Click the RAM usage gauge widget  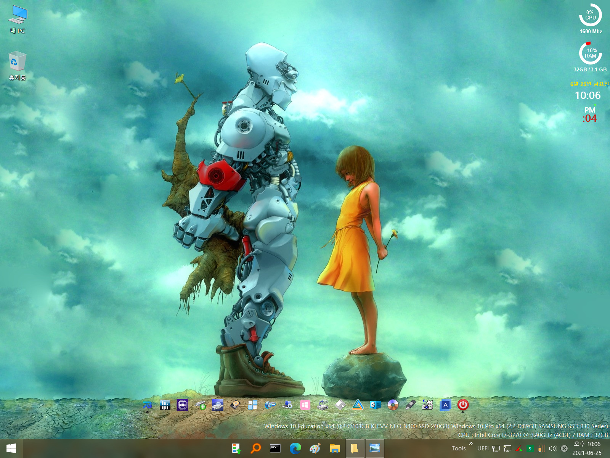click(x=590, y=53)
